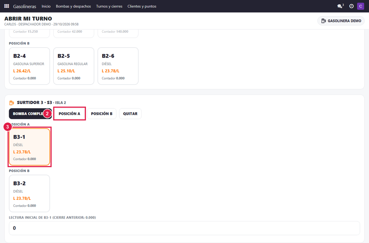This screenshot has height=243, width=369.
Task: Click Quitar to remove Surtidor 3
Action: coord(130,114)
